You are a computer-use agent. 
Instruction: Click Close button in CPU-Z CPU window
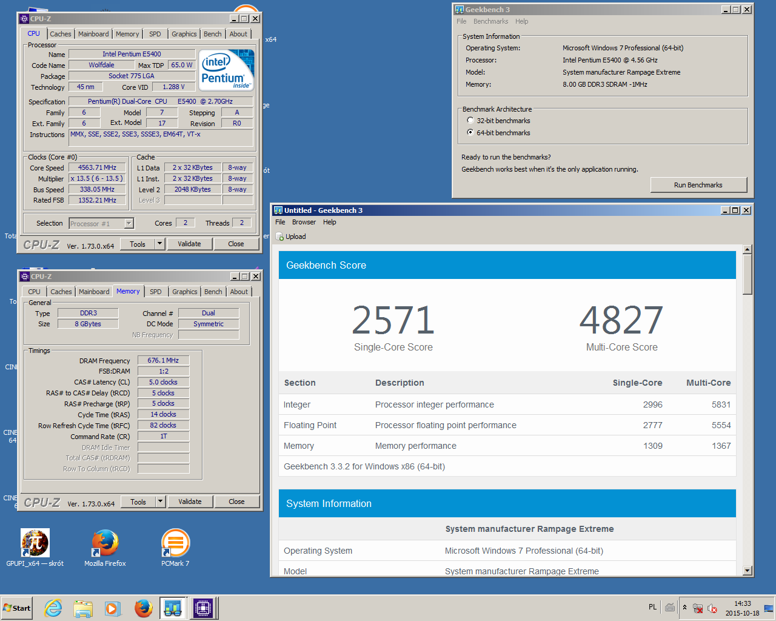236,244
